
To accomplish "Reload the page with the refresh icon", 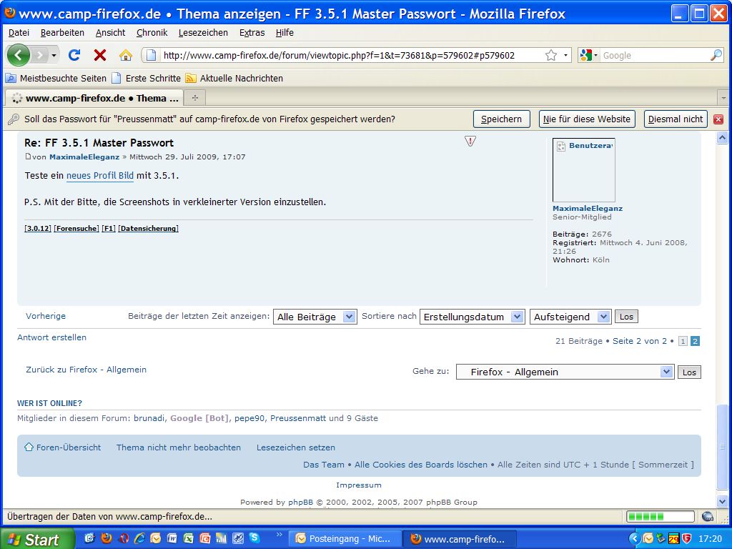I will pos(74,55).
